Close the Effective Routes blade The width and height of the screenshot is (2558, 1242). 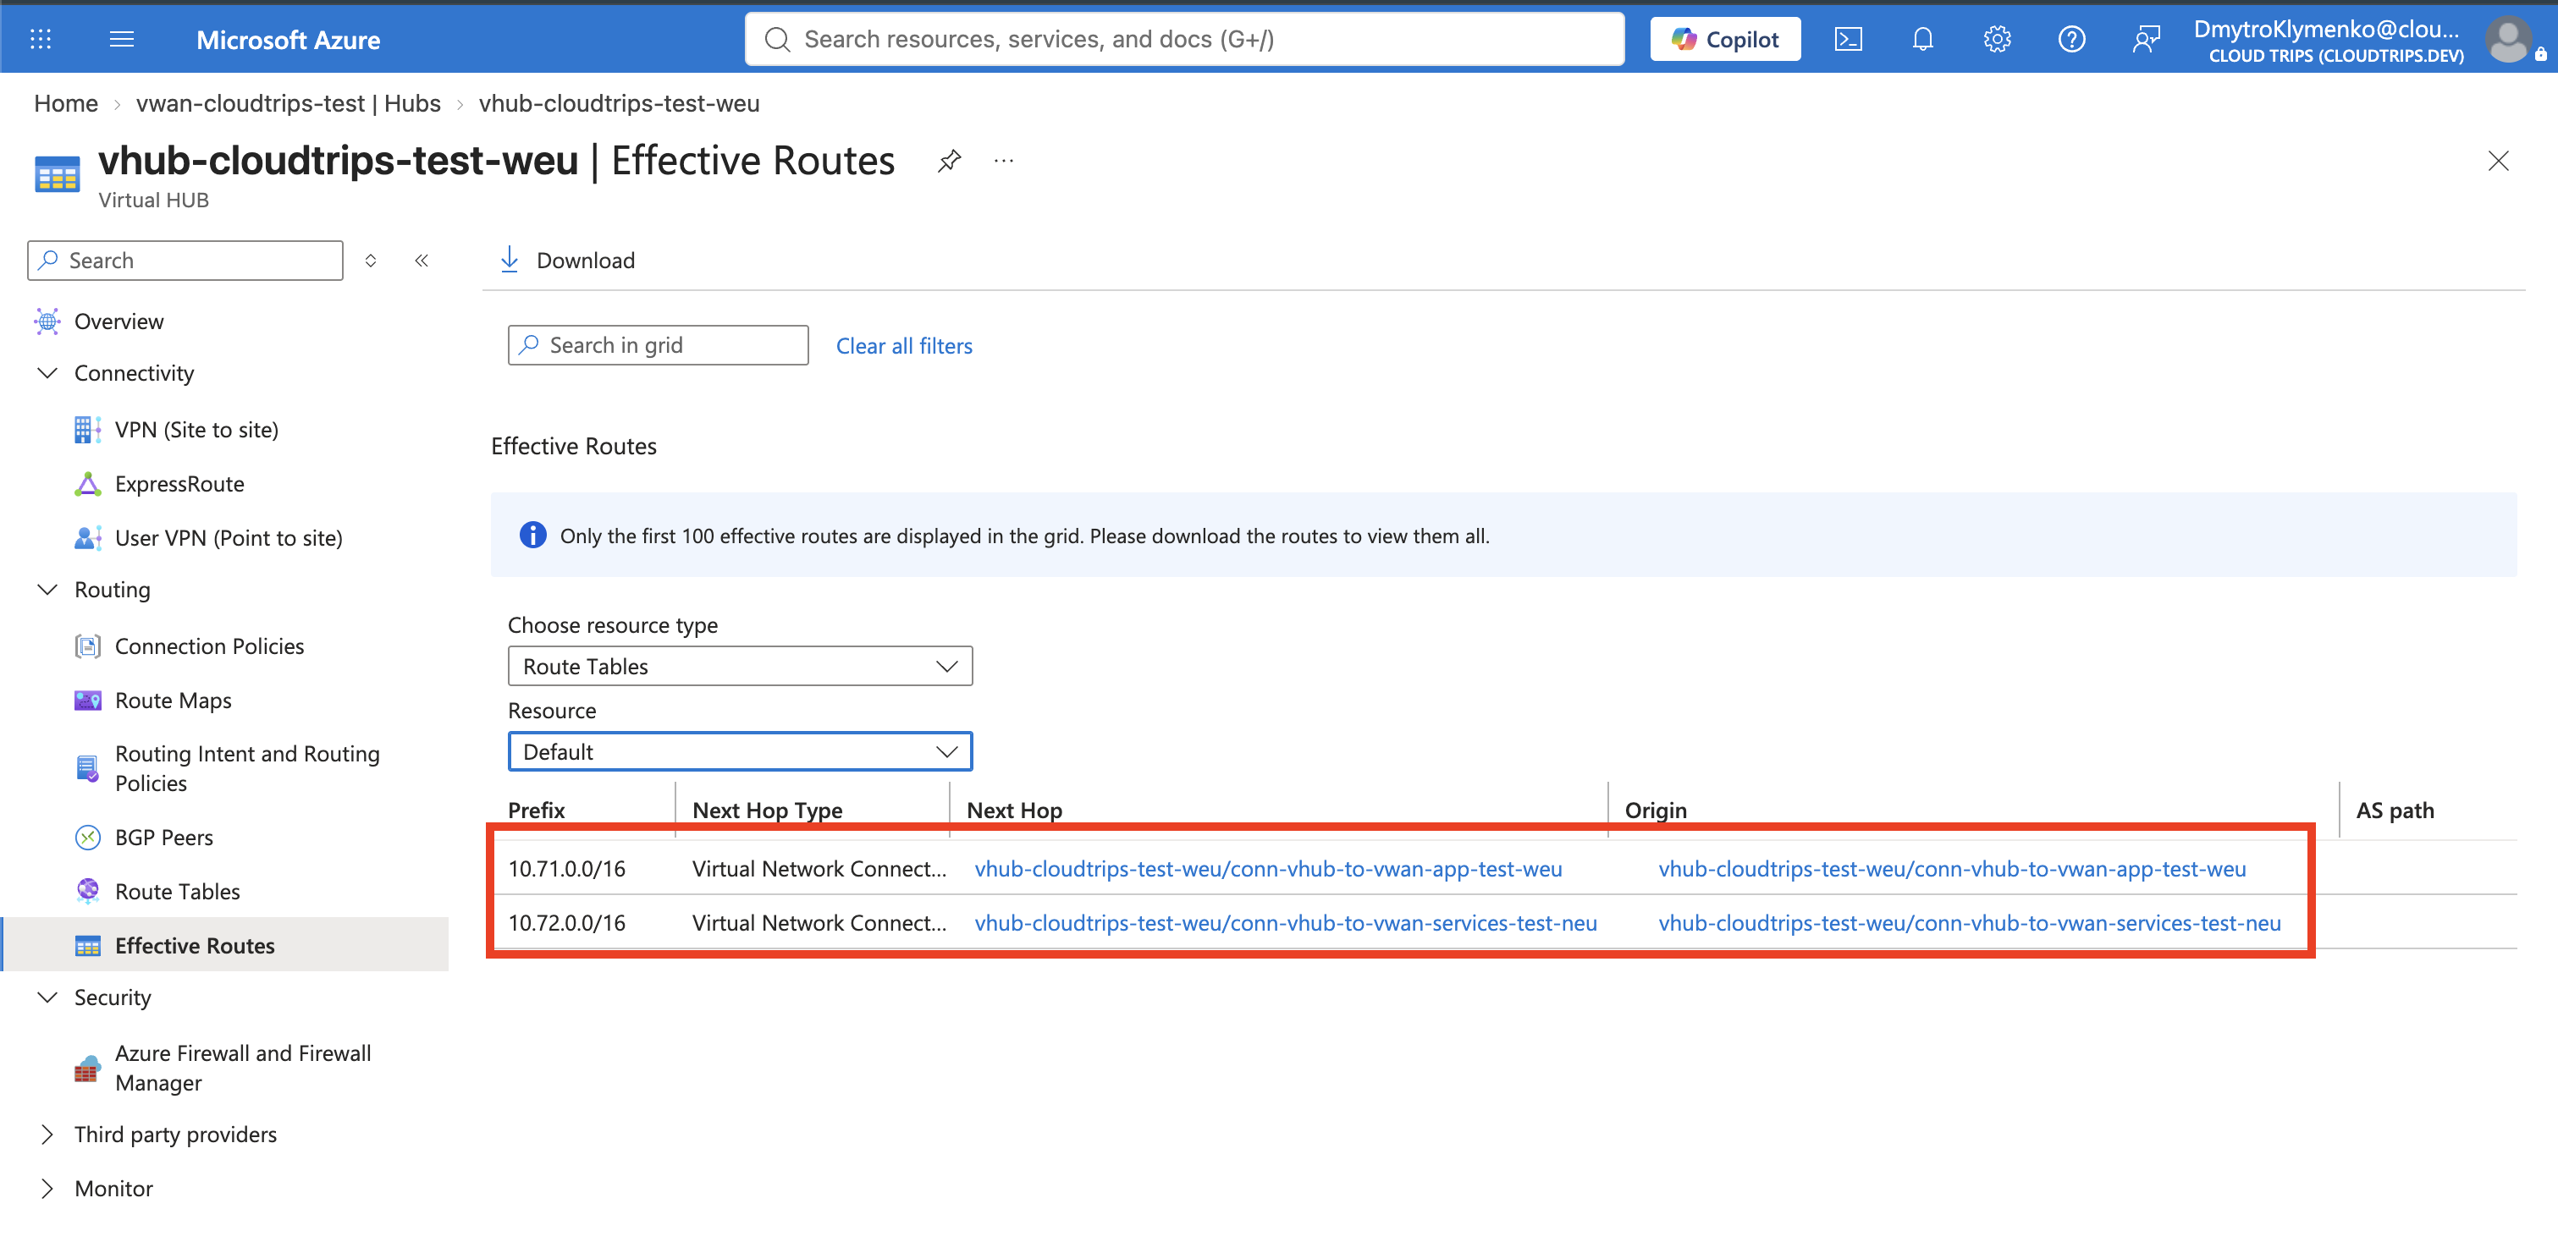pyautogui.click(x=2499, y=161)
